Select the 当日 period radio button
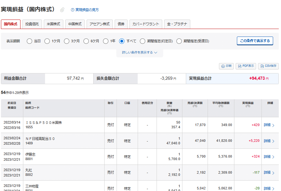Viewport: 281px width, 191px height. pyautogui.click(x=29, y=41)
